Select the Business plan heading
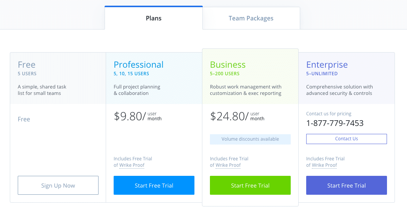This screenshot has width=407, height=211. point(228,64)
